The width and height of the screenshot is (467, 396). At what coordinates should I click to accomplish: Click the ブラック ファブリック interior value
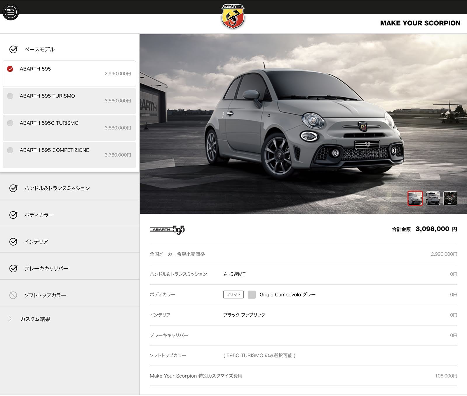pyautogui.click(x=244, y=315)
